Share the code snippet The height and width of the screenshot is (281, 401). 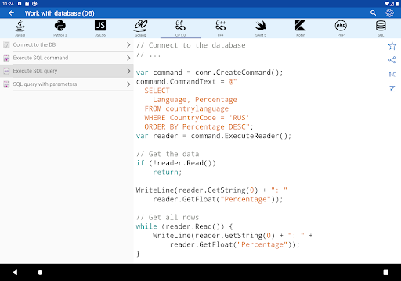coord(392,60)
